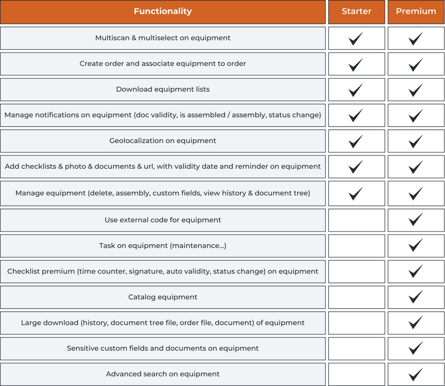The width and height of the screenshot is (445, 386).
Task: Click Premium checkmark for Advanced search
Action: [416, 374]
